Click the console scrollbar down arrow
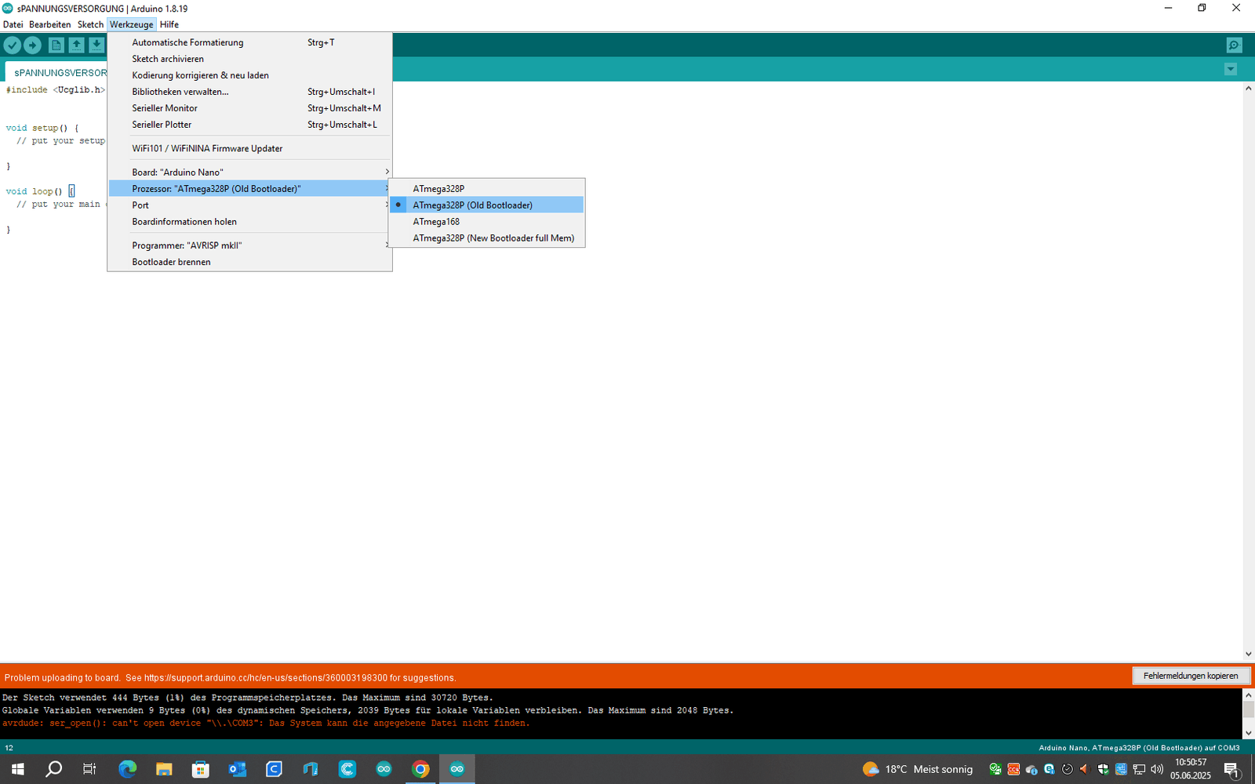Screen dimensions: 1255x784 click(1248, 732)
